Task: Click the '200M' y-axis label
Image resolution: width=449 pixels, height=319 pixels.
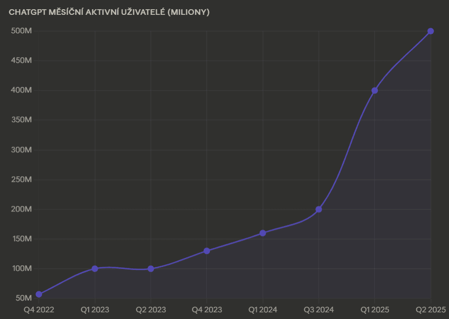Action: 22,209
